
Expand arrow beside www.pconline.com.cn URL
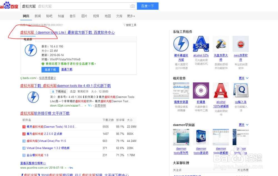pyautogui.click(x=66, y=168)
